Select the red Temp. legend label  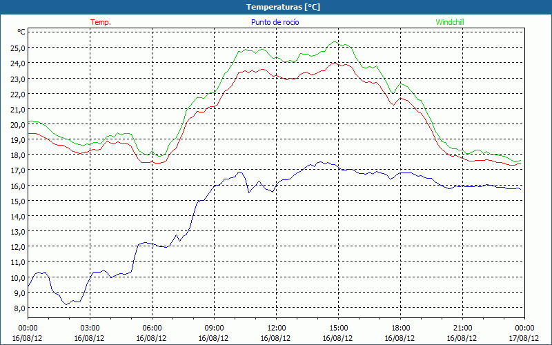click(101, 22)
